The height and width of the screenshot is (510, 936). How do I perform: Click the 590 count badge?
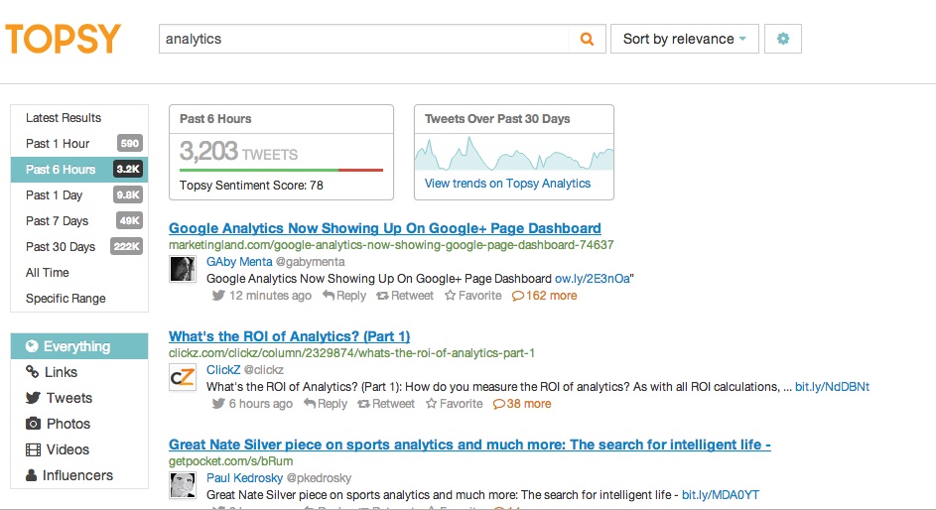tap(130, 143)
